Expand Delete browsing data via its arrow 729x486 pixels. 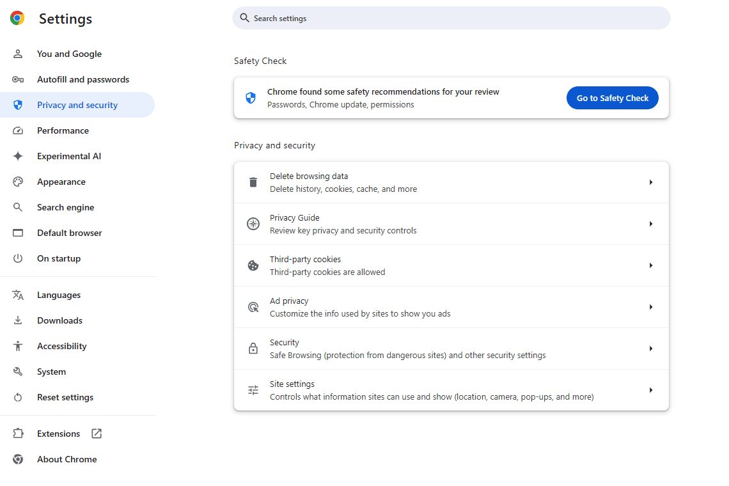click(651, 182)
